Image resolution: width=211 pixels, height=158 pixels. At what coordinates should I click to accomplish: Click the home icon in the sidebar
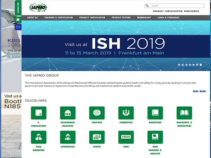(18, 19)
